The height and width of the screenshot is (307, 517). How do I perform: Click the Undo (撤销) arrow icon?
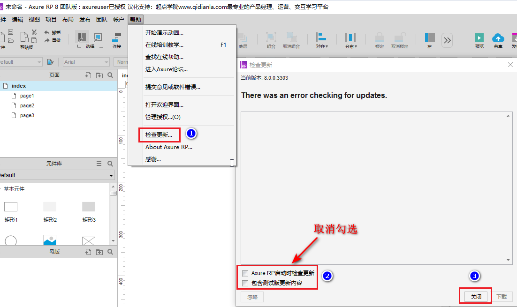(47, 32)
